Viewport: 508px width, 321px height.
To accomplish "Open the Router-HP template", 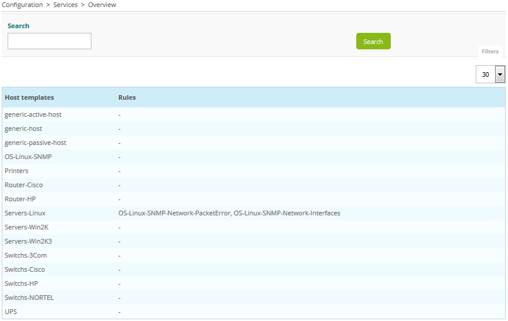I will [20, 199].
